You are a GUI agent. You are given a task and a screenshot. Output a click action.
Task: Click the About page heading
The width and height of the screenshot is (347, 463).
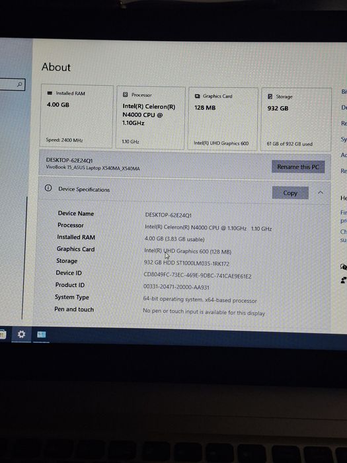click(x=56, y=67)
